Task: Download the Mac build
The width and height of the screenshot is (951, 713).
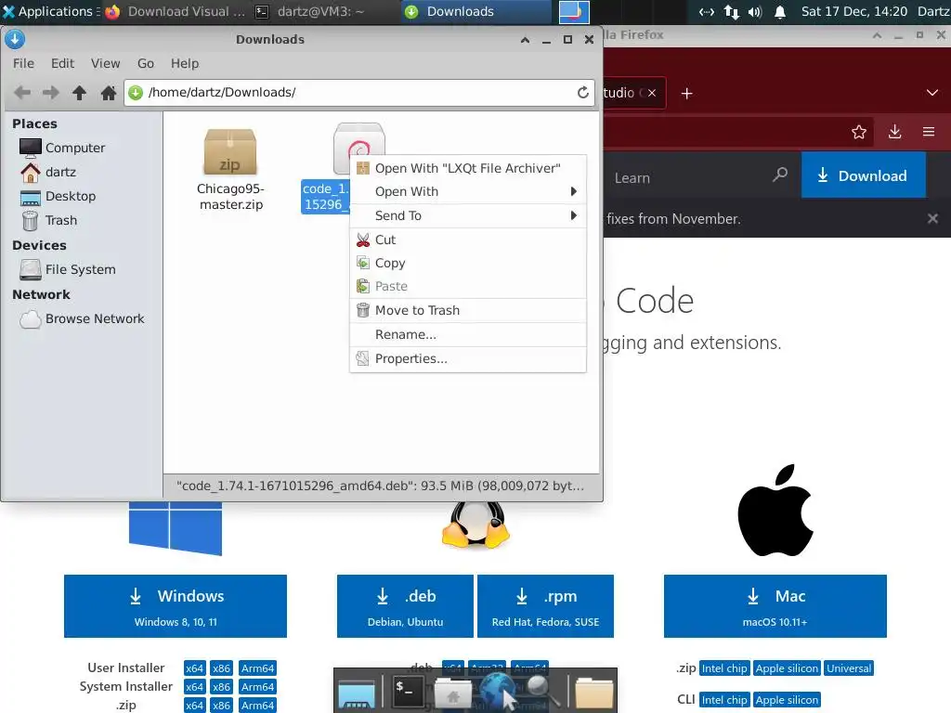Action: (x=775, y=606)
